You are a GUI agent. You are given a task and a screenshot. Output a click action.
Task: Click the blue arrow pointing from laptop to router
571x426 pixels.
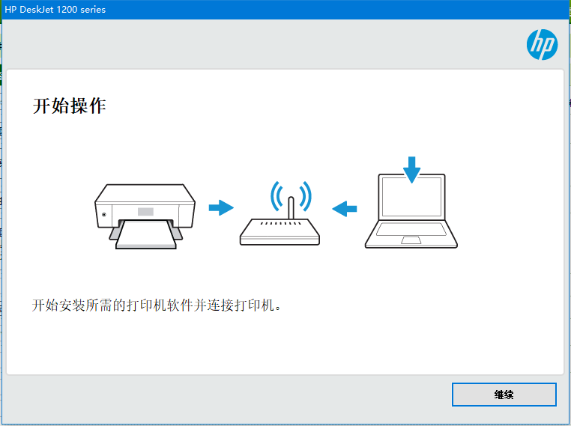345,208
